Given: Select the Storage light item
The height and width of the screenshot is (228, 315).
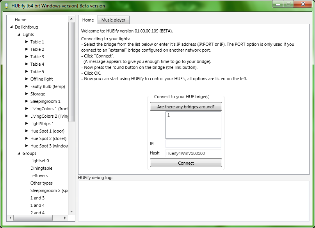Looking at the screenshot, I should (38, 94).
